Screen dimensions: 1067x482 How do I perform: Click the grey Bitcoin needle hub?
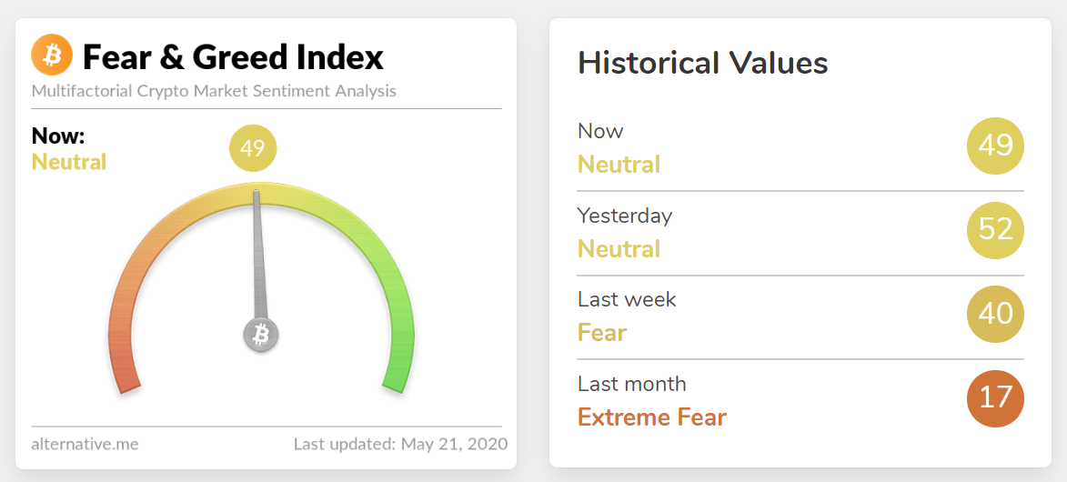pyautogui.click(x=261, y=335)
